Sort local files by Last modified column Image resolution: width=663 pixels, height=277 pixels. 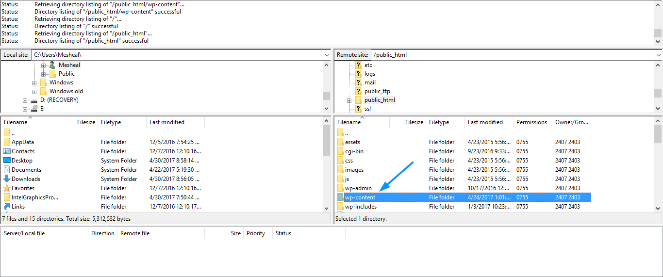coord(167,122)
